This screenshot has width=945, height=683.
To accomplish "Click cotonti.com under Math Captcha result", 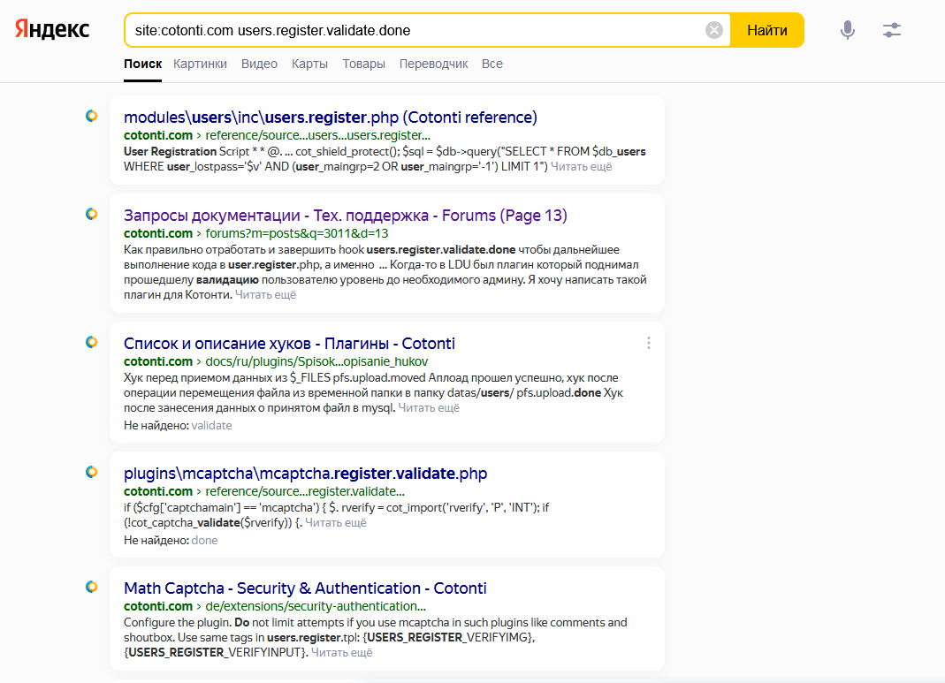I will [x=158, y=606].
